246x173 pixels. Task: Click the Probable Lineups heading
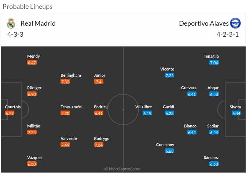tap(27, 7)
